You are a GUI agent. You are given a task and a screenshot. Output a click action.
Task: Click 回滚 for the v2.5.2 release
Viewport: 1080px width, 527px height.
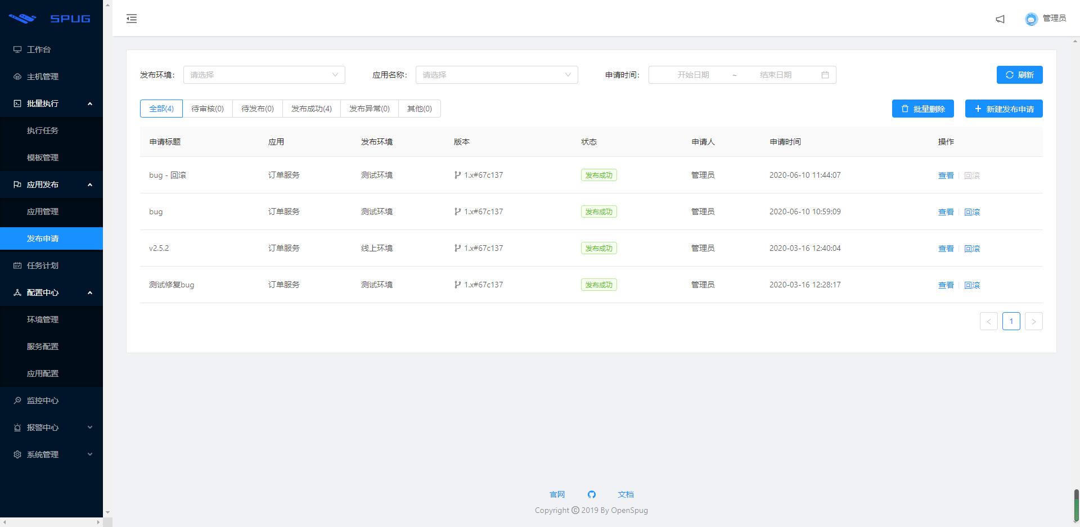(x=972, y=248)
